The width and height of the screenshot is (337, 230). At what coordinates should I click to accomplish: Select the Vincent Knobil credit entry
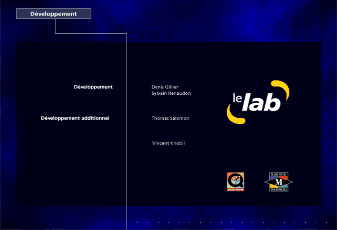pos(168,143)
